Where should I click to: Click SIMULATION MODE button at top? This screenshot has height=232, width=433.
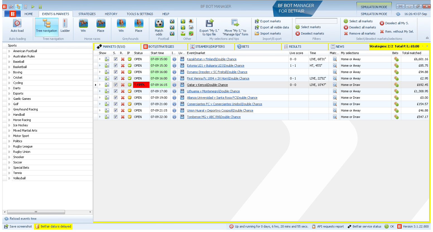[374, 7]
